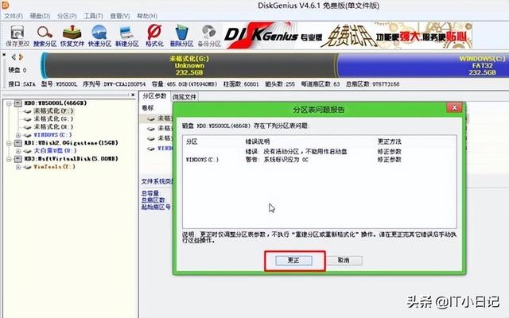Screen dimensions: 509x318
Task: Switch to the 浏览文件 tab
Action: pos(185,97)
